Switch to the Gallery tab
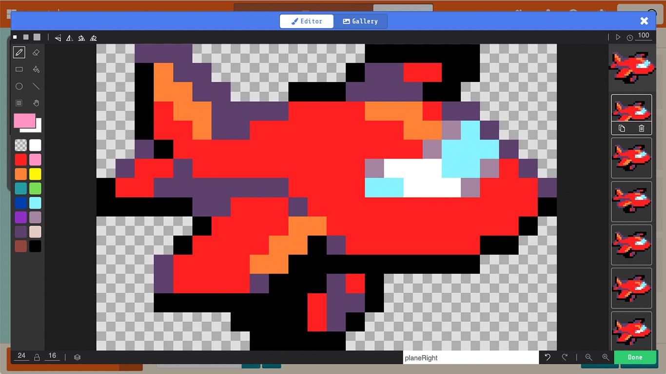 361,21
